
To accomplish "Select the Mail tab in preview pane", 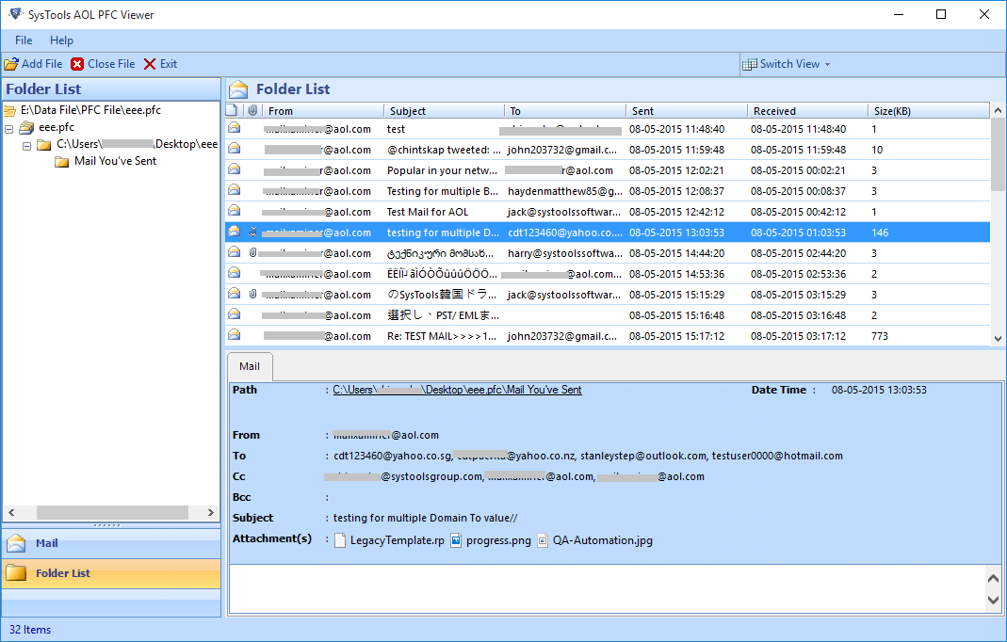I will tap(250, 366).
